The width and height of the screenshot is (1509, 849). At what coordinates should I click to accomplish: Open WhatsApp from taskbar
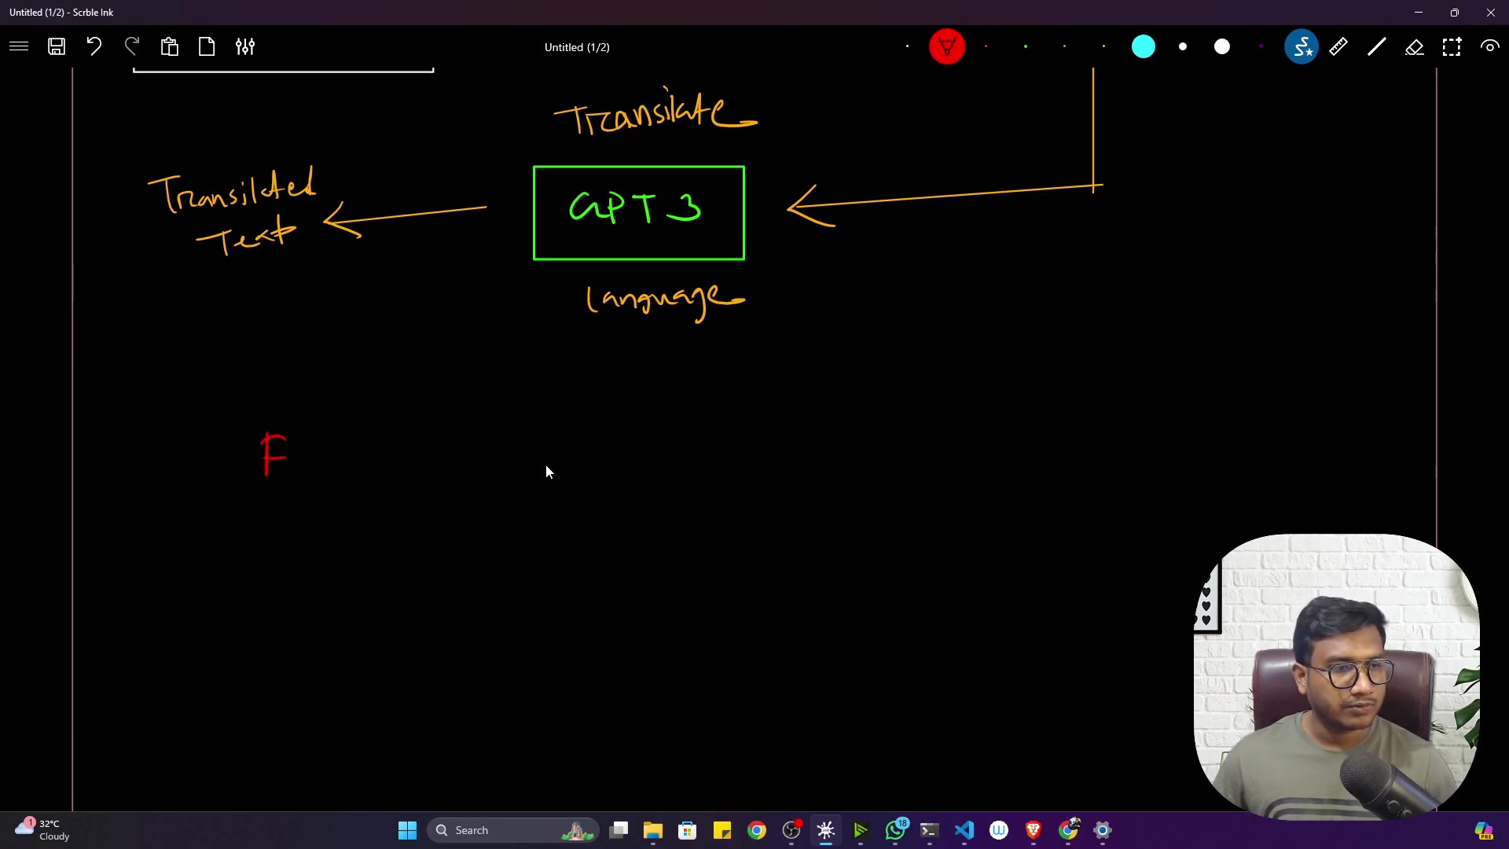895,830
